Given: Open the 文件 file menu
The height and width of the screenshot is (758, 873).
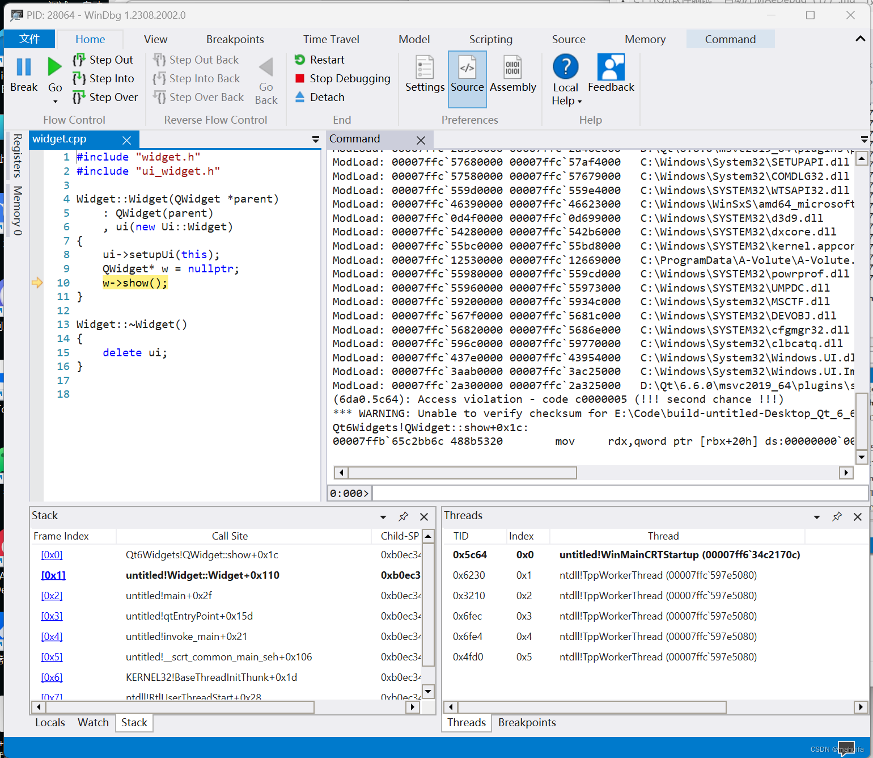Looking at the screenshot, I should [29, 39].
